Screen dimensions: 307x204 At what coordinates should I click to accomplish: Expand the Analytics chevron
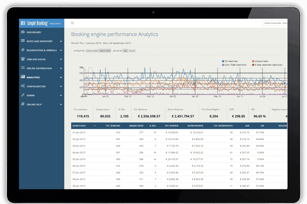click(x=61, y=78)
